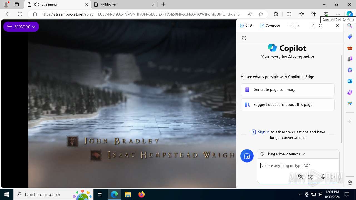Refresh the streaming page

tap(20, 14)
